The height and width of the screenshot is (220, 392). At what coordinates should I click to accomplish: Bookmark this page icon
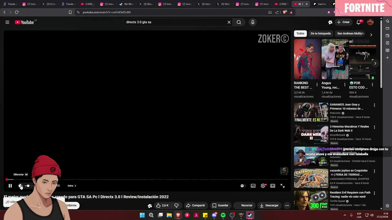70,12
